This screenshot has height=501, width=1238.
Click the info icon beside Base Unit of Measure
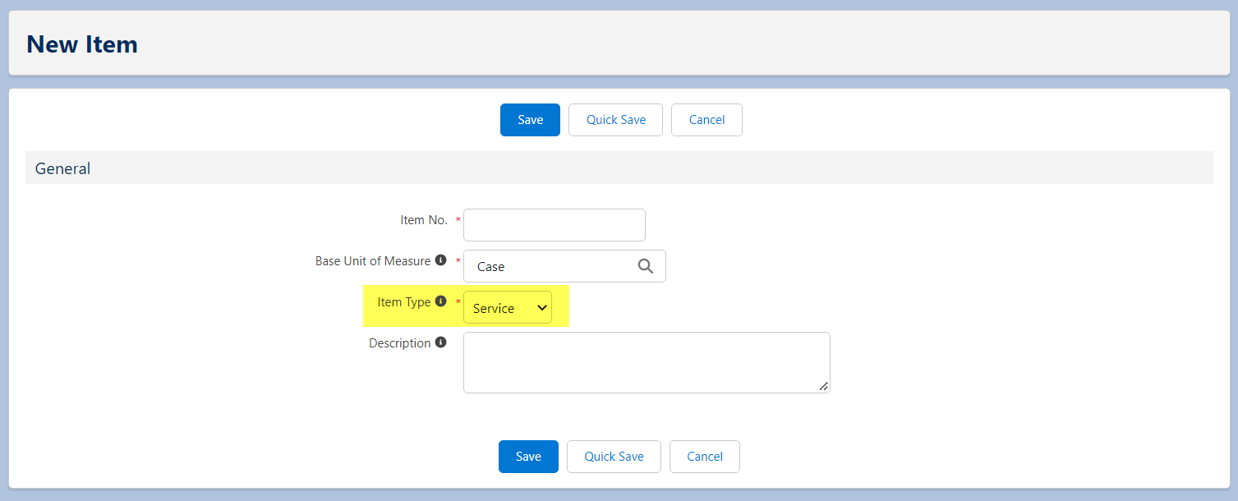pyautogui.click(x=440, y=260)
